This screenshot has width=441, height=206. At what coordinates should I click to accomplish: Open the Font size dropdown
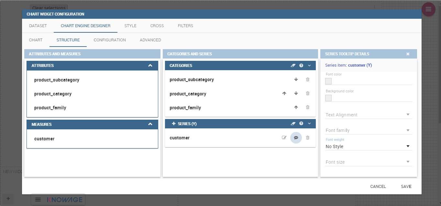click(369, 162)
